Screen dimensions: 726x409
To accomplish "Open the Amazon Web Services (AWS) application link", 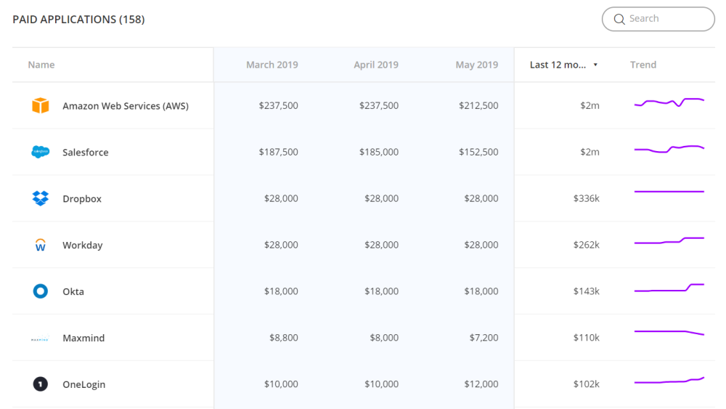I will [126, 106].
